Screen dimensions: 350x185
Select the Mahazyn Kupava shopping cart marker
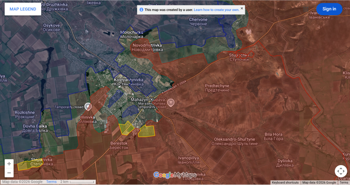click(x=171, y=102)
